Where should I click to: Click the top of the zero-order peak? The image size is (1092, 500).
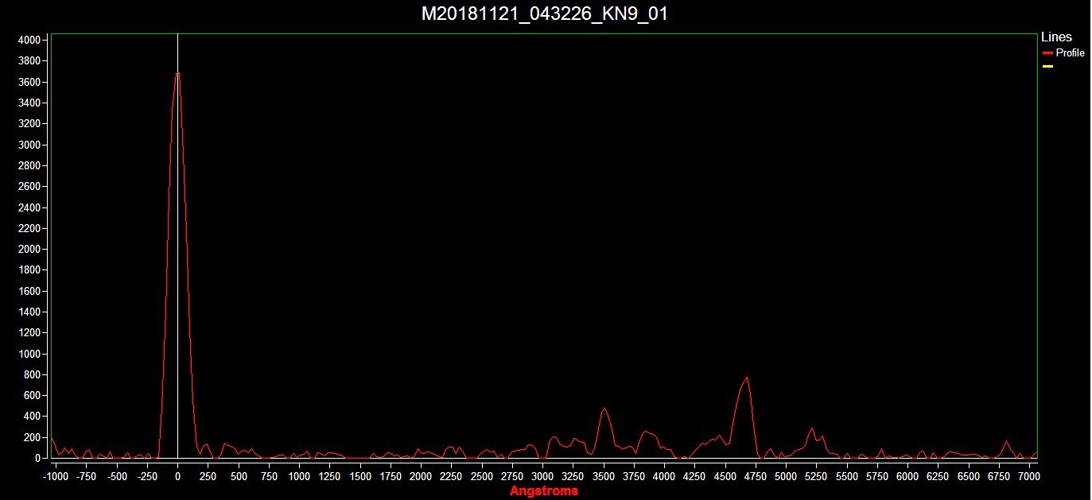point(178,73)
